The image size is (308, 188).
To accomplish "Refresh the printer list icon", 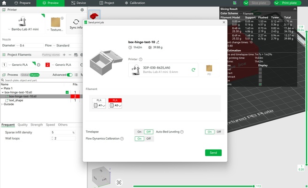I will click(x=193, y=70).
